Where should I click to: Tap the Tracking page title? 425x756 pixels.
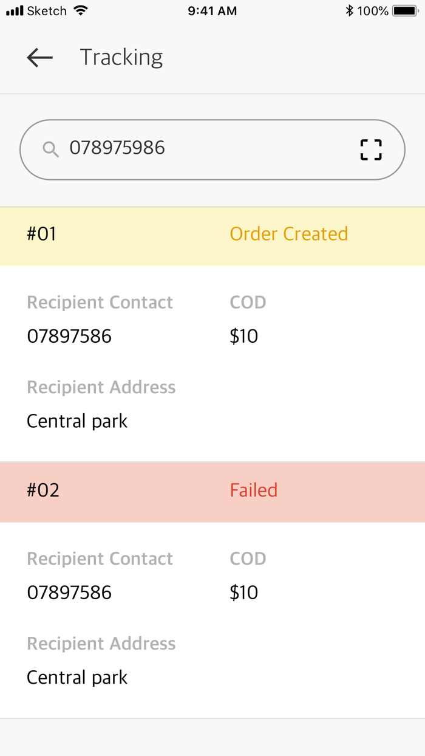coord(121,58)
